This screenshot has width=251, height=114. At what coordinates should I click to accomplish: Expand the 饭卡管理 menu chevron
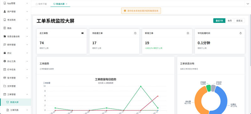[27, 78]
